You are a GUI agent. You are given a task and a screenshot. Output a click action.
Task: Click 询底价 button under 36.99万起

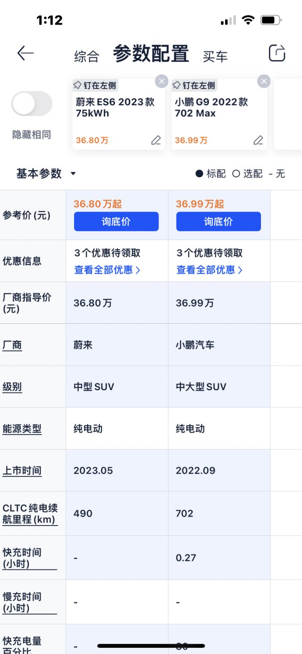pyautogui.click(x=219, y=221)
